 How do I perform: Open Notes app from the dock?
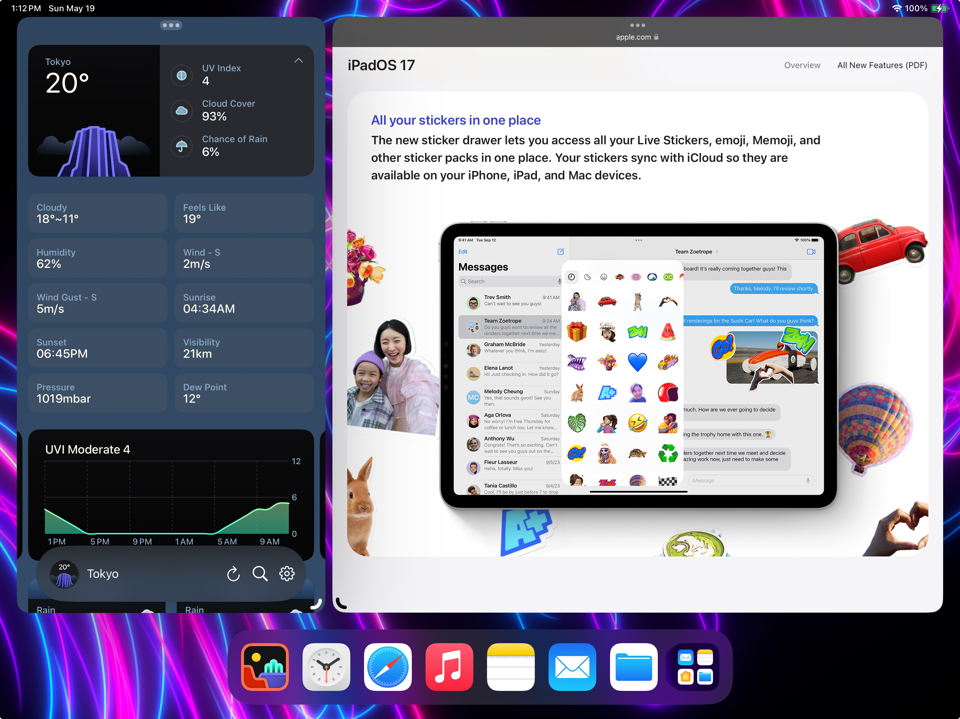coord(511,667)
